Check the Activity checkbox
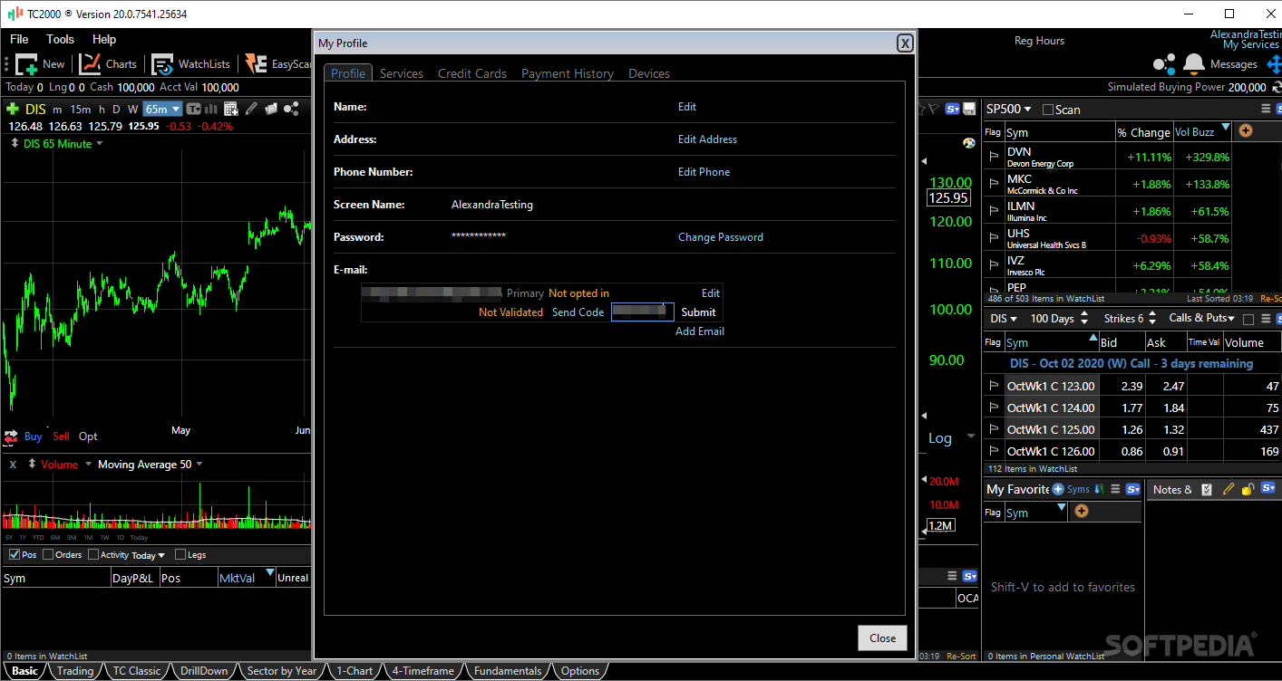Image resolution: width=1282 pixels, height=681 pixels. click(x=93, y=554)
